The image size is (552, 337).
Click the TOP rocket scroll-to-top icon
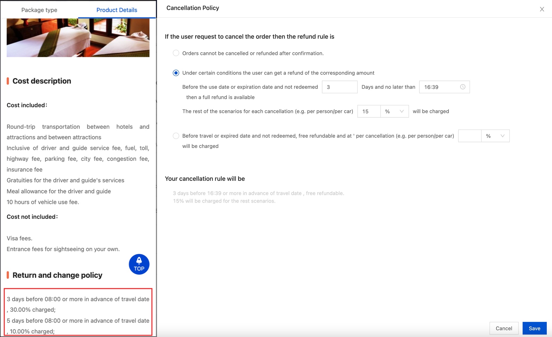139,264
